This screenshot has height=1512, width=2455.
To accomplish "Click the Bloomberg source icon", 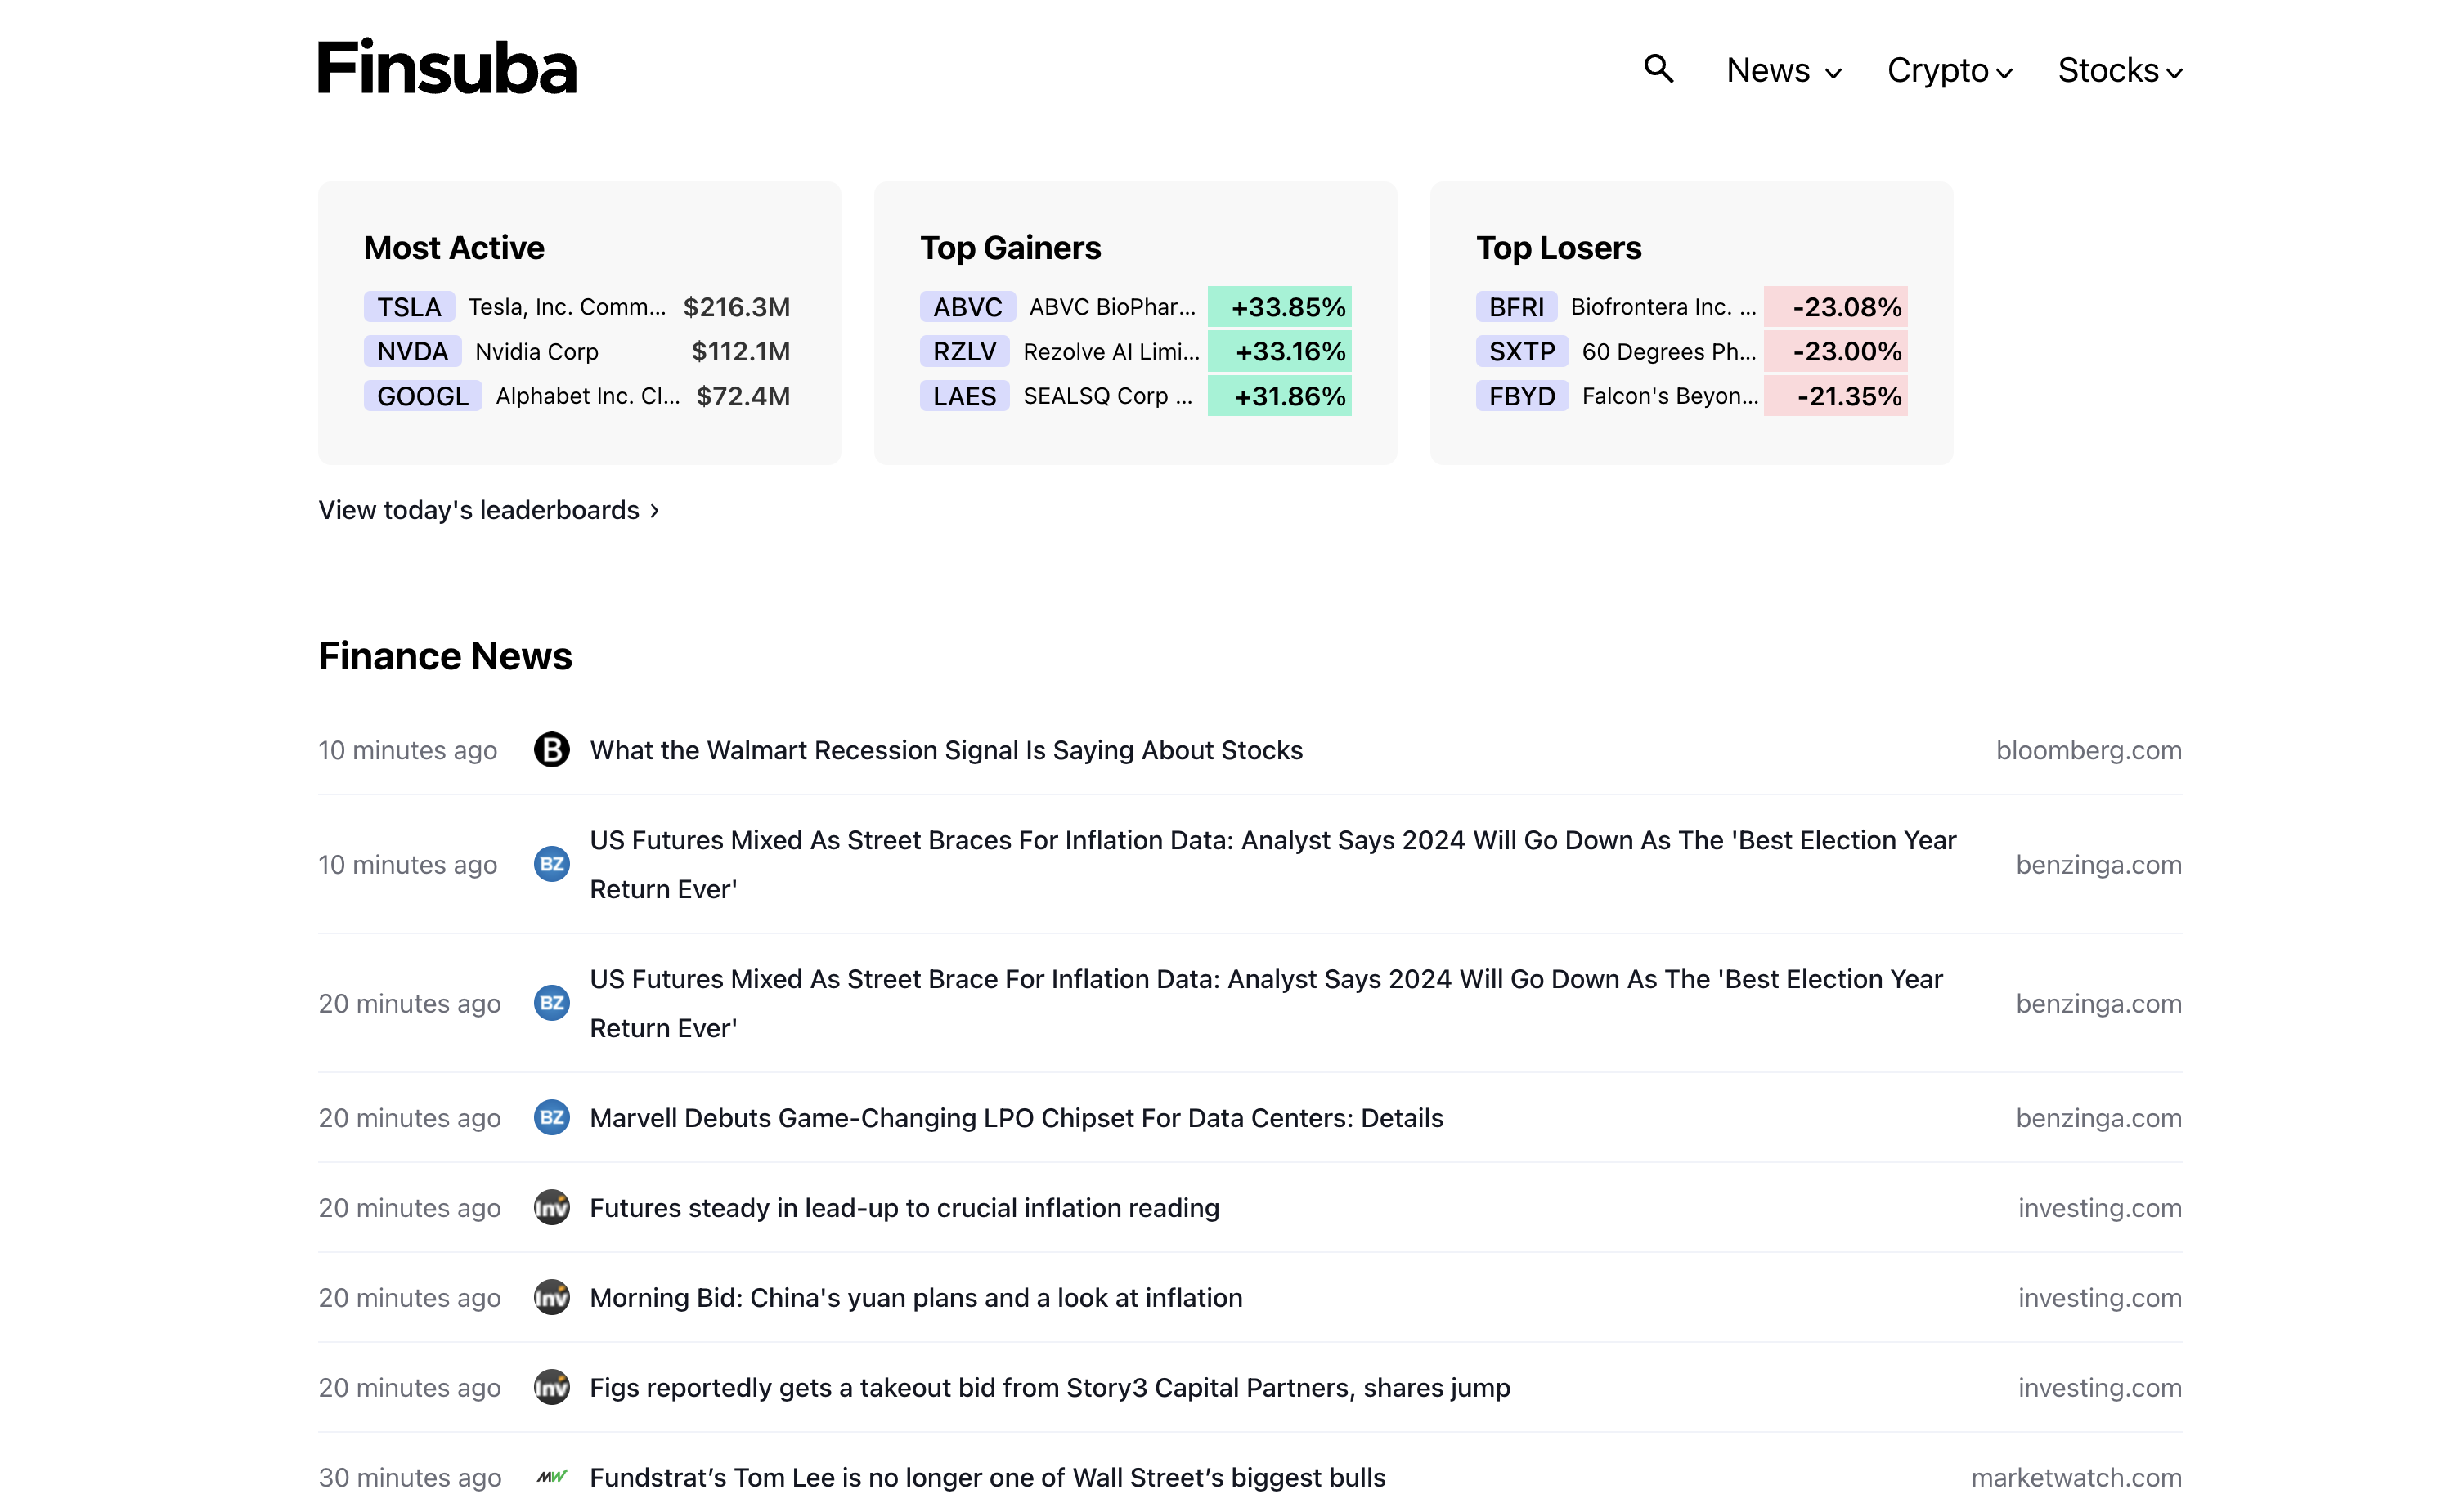I will coord(551,749).
